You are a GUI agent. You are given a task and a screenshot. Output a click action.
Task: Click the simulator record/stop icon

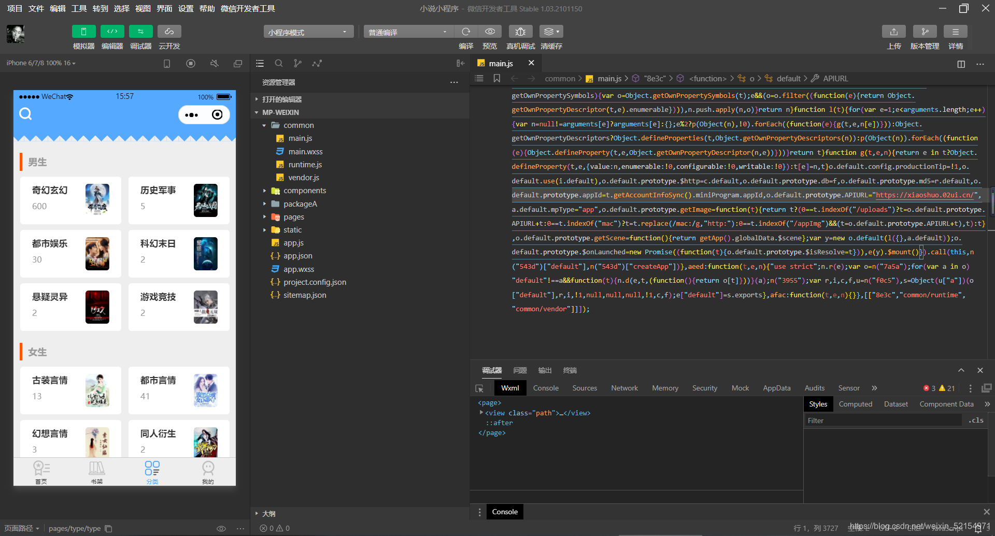pos(191,64)
